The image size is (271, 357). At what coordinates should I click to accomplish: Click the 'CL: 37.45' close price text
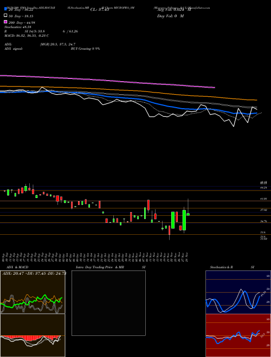pyautogui.click(x=100, y=10)
